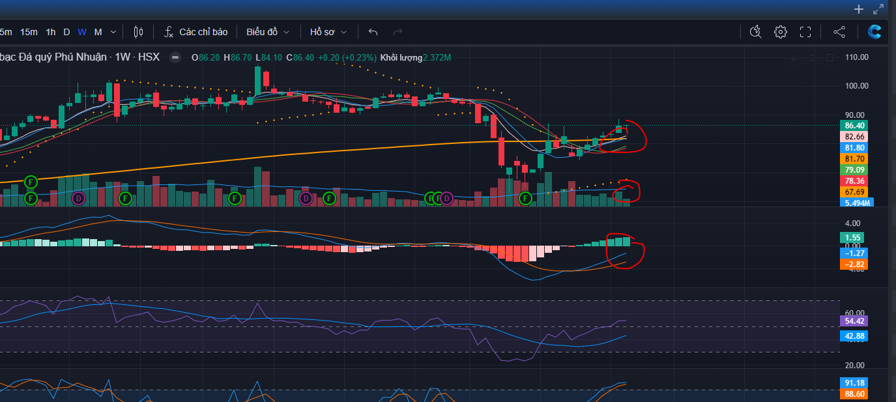Screen dimensions: 896x402
Task: Click the blue -1.27 MACD label
Action: click(x=854, y=253)
